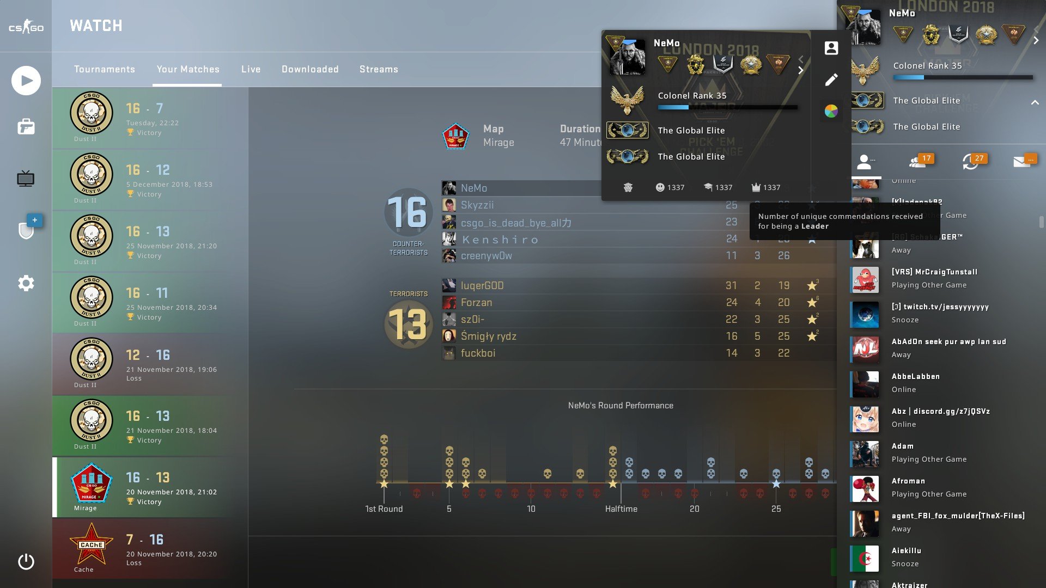Click the person/profile icon
1046x588 pixels.
[x=832, y=48]
